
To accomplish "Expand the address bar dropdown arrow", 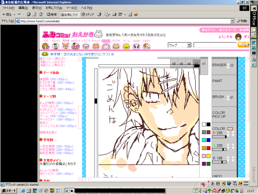I will pos(232,21).
